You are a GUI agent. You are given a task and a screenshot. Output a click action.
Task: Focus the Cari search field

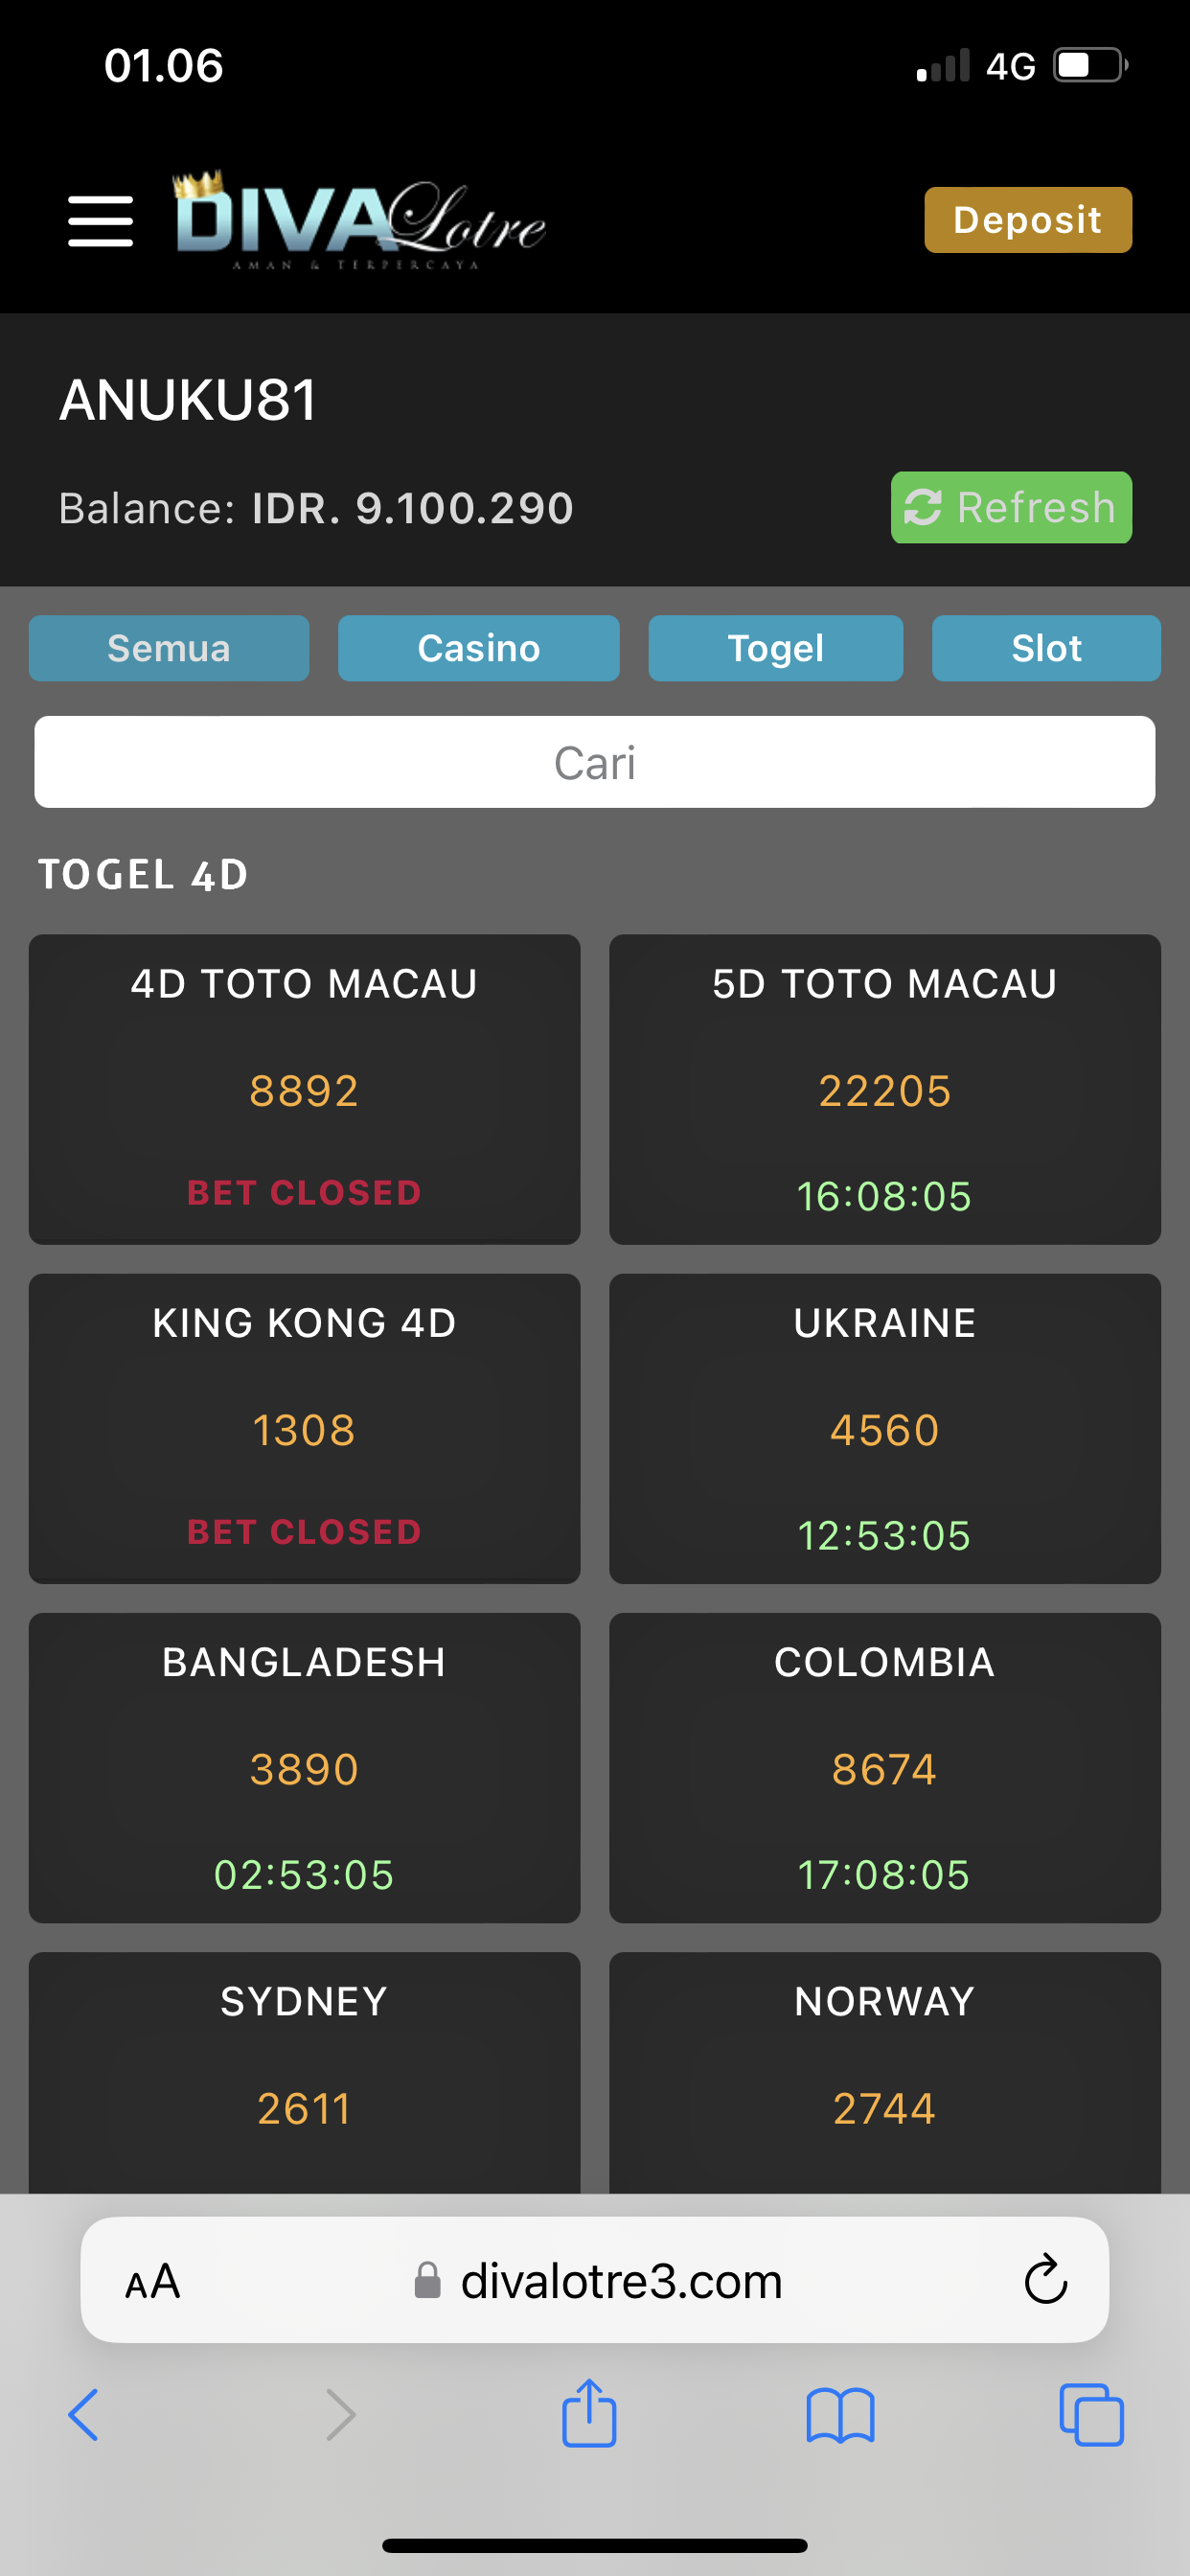click(594, 762)
